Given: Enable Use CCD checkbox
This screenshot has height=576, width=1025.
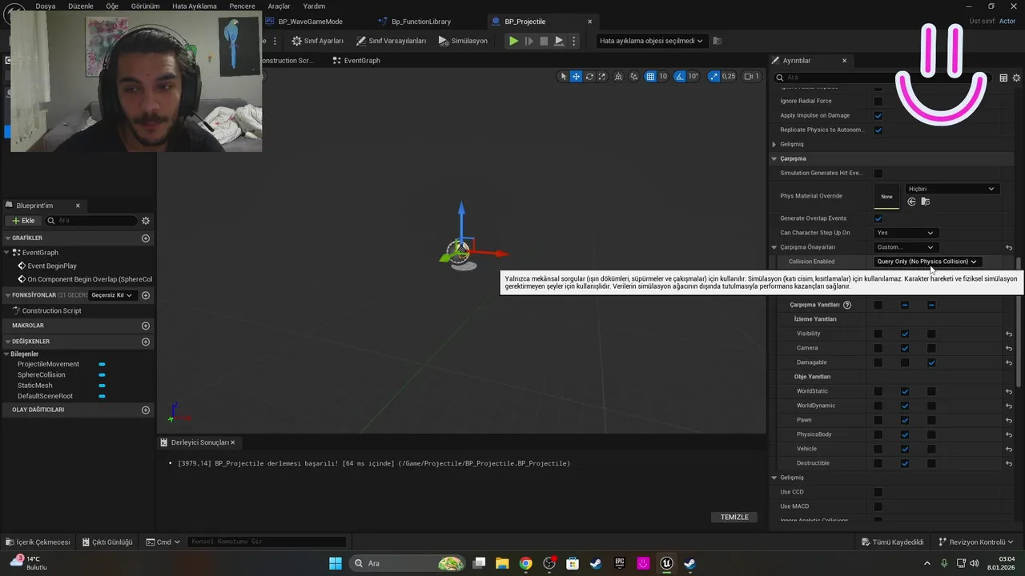Looking at the screenshot, I should pos(878,492).
